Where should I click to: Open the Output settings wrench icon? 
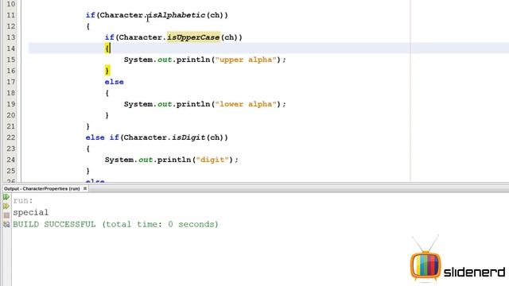[6, 224]
